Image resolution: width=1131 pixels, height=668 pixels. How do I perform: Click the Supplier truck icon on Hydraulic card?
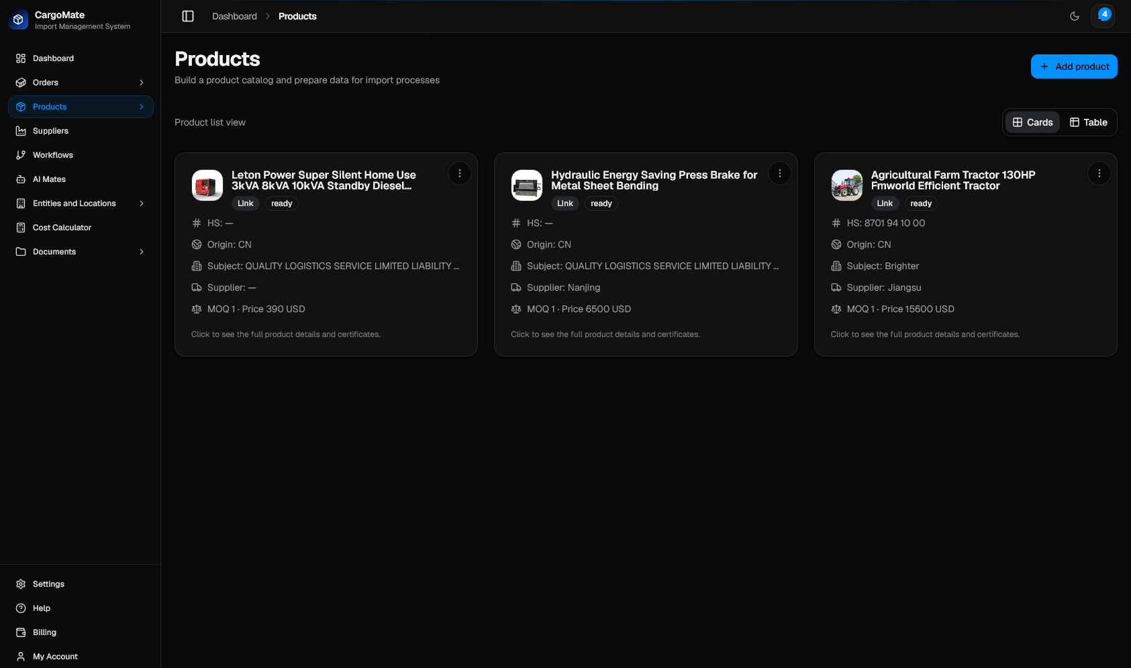(516, 287)
